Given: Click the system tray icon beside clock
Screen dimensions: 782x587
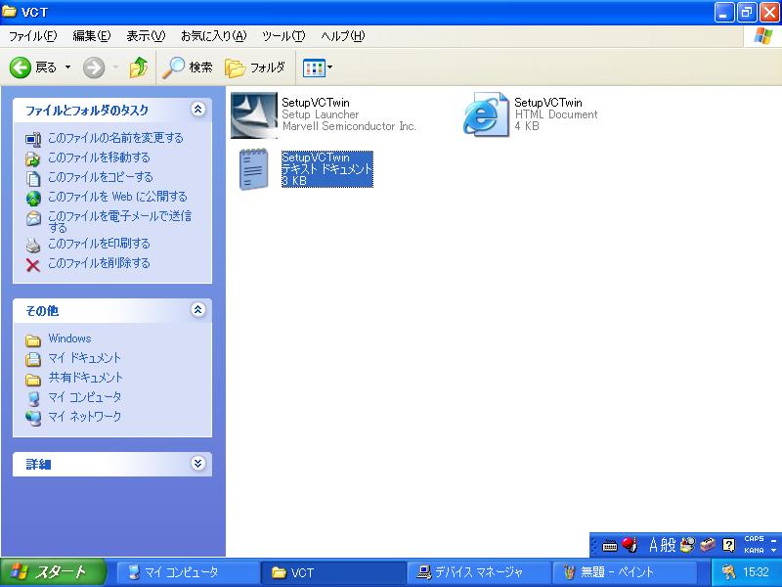Looking at the screenshot, I should (x=728, y=572).
